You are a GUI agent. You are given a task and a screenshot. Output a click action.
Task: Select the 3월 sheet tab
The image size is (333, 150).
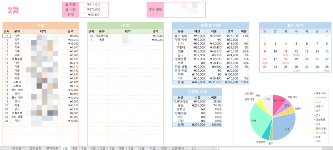tap(75, 148)
